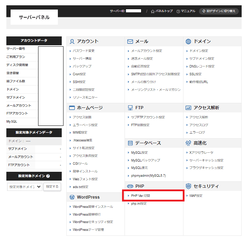Open アクセスログ

199,125
